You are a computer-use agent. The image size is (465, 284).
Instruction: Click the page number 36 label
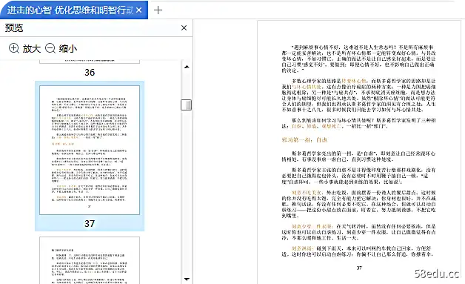(90, 72)
